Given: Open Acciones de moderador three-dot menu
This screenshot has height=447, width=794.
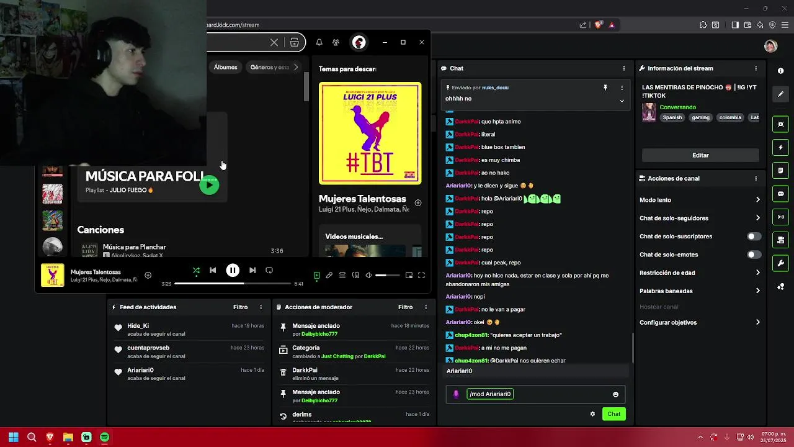Looking at the screenshot, I should click(426, 307).
